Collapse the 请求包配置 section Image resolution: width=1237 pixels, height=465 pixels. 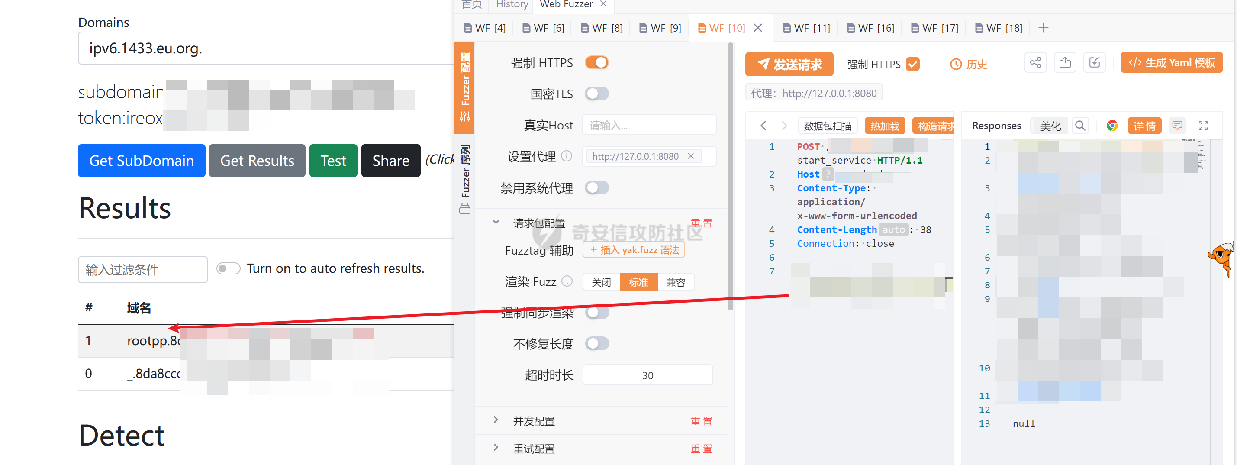(x=496, y=222)
